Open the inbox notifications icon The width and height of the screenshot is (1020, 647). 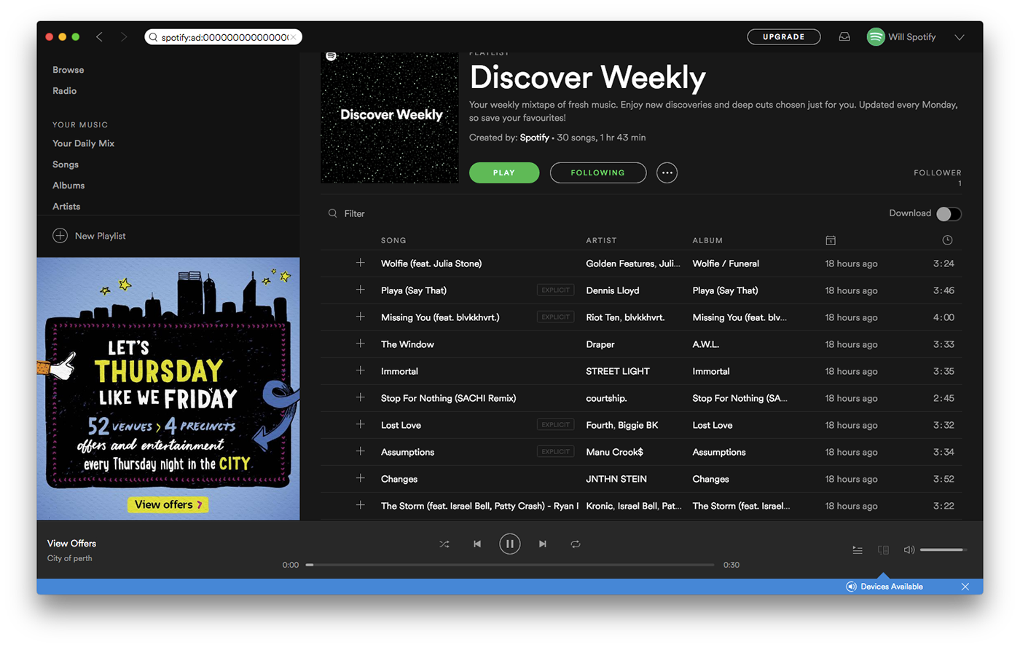[x=844, y=36]
